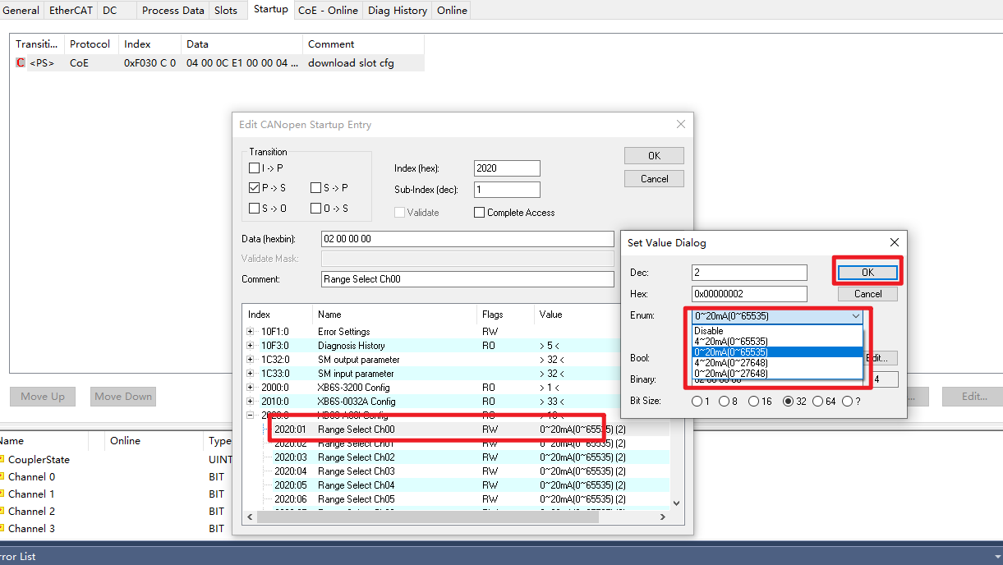This screenshot has height=565, width=1003.
Task: Click the yellow icon beside CouplerState
Action: pyautogui.click(x=2, y=460)
